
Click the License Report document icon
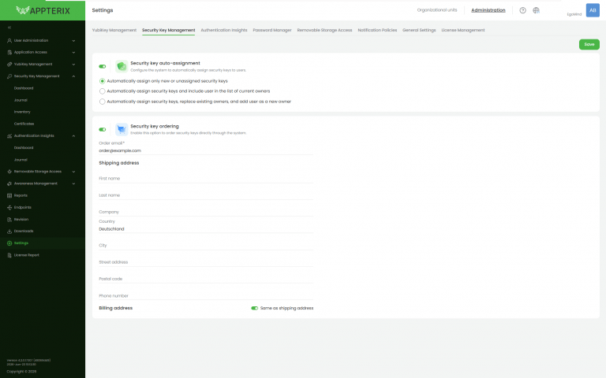click(9, 255)
